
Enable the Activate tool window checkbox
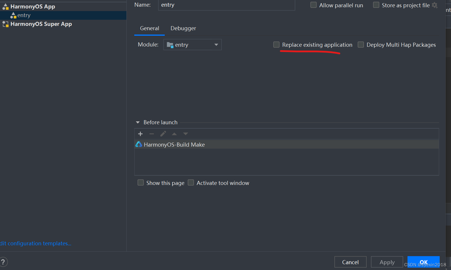coord(191,183)
